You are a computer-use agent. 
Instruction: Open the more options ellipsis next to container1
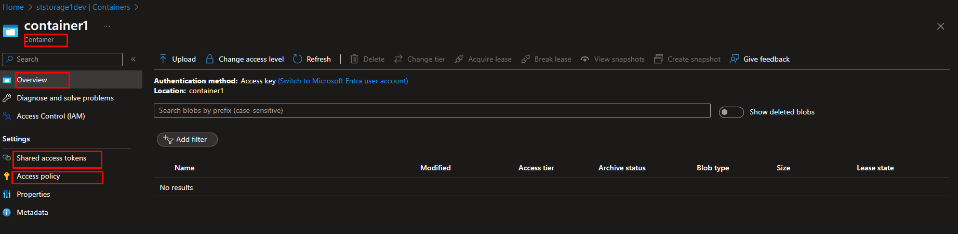click(107, 26)
